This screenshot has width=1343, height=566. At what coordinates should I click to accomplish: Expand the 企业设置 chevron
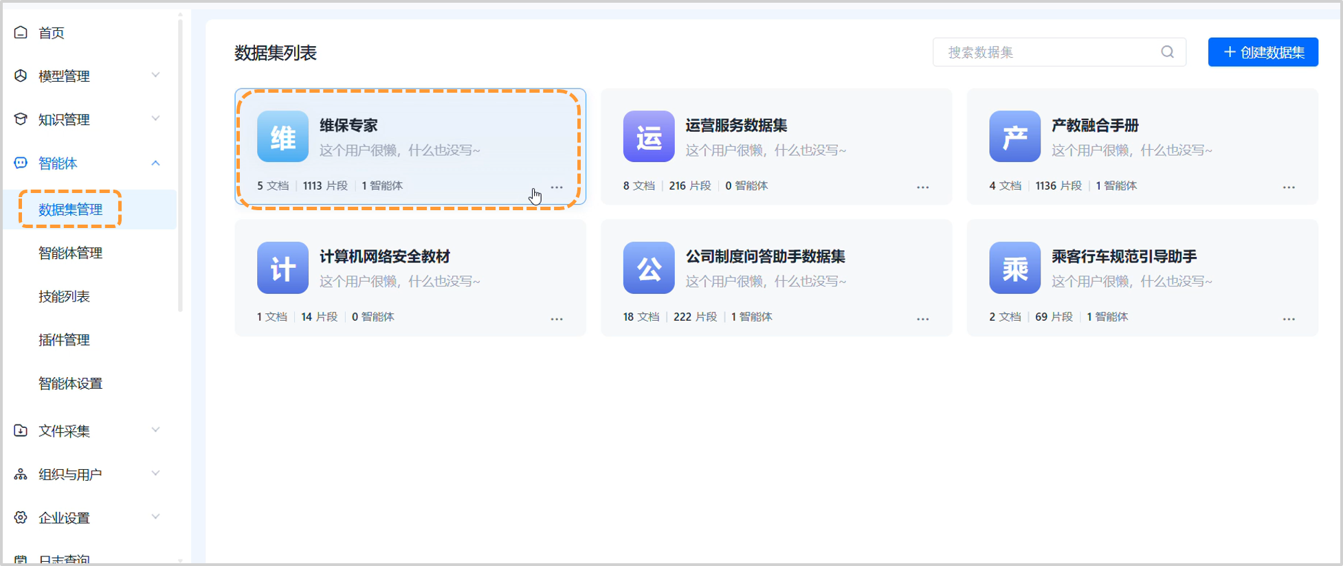point(156,517)
